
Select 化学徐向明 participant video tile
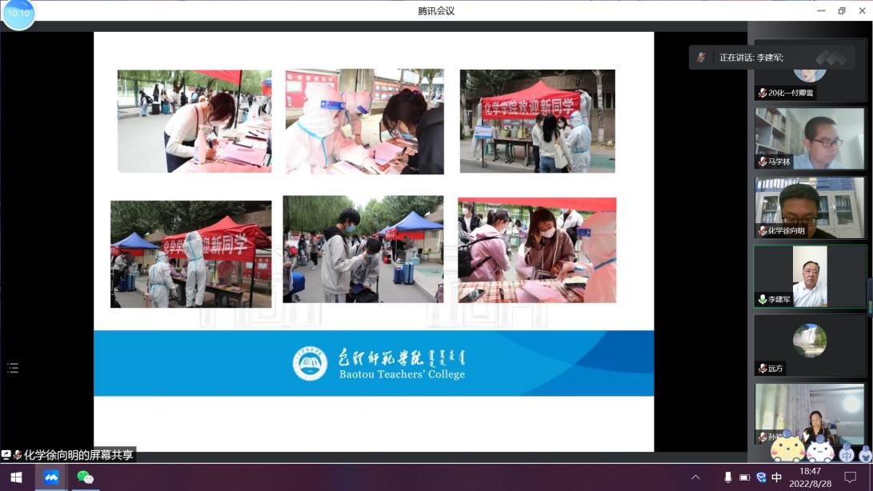(810, 207)
